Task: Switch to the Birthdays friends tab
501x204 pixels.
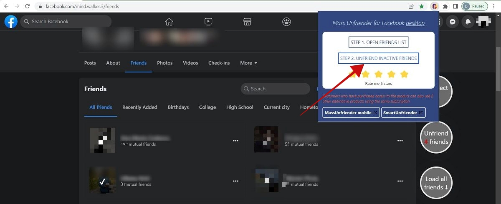Action: coord(178,107)
